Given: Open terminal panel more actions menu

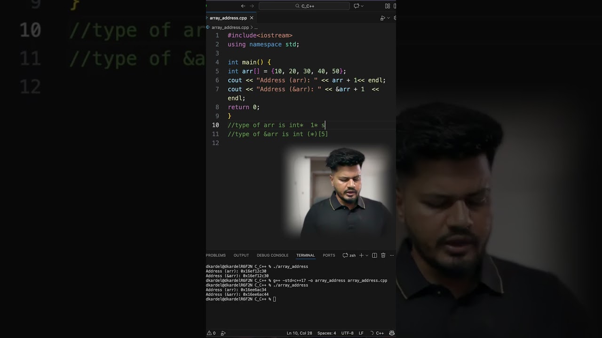Looking at the screenshot, I should point(392,255).
